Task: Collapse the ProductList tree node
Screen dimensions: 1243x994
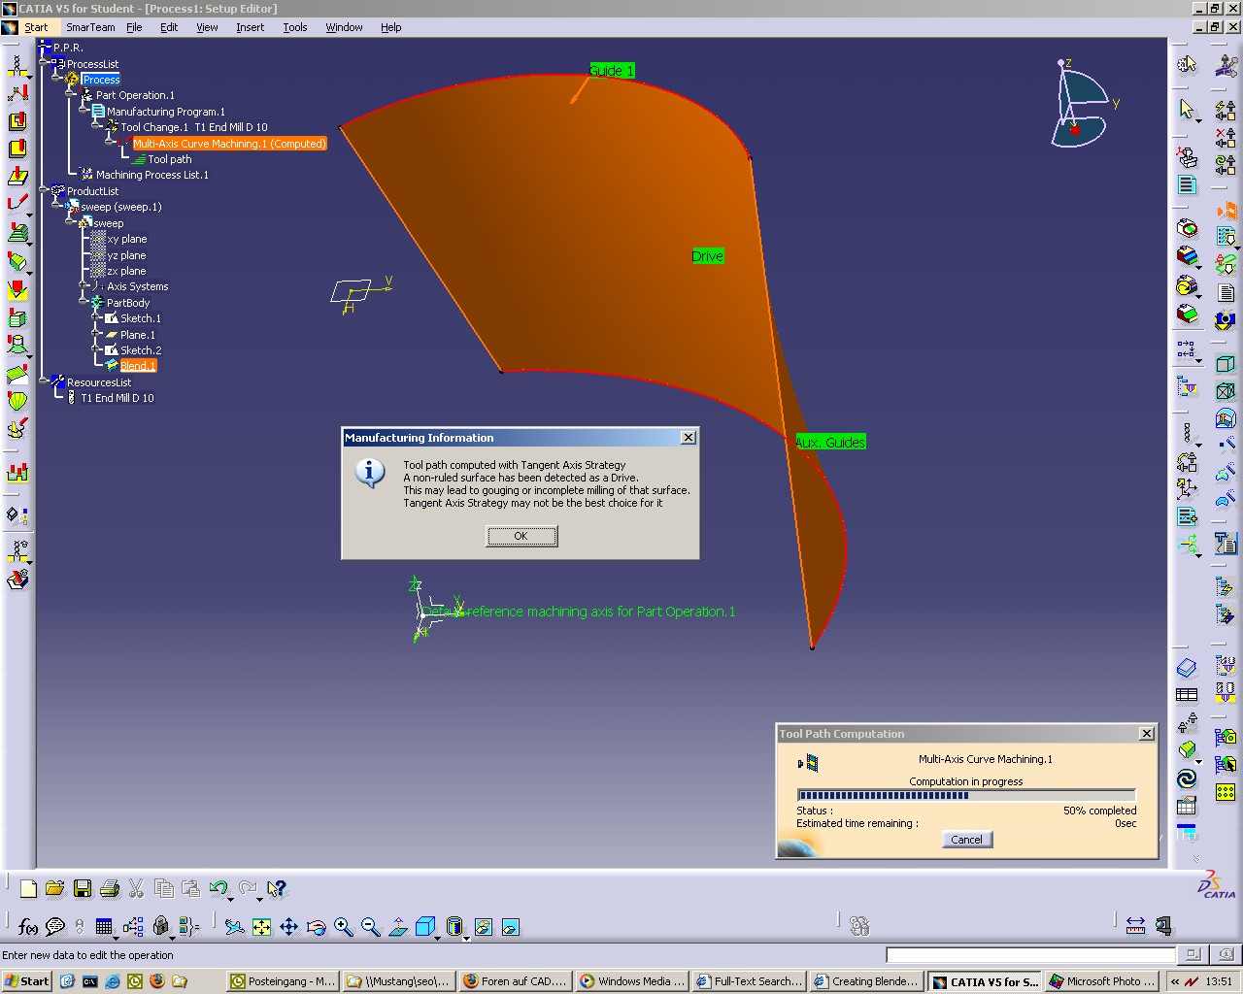Action: pos(44,191)
